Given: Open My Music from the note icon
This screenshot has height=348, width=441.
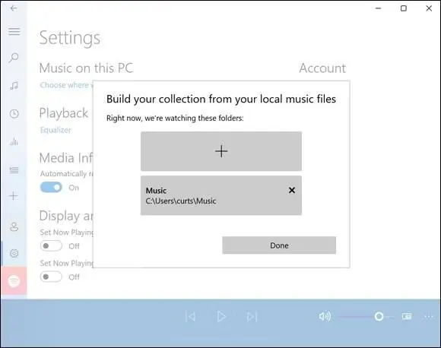Looking at the screenshot, I should 14,86.
